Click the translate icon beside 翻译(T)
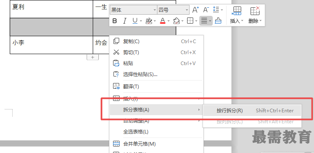The width and height of the screenshot is (314, 153). coord(116,86)
